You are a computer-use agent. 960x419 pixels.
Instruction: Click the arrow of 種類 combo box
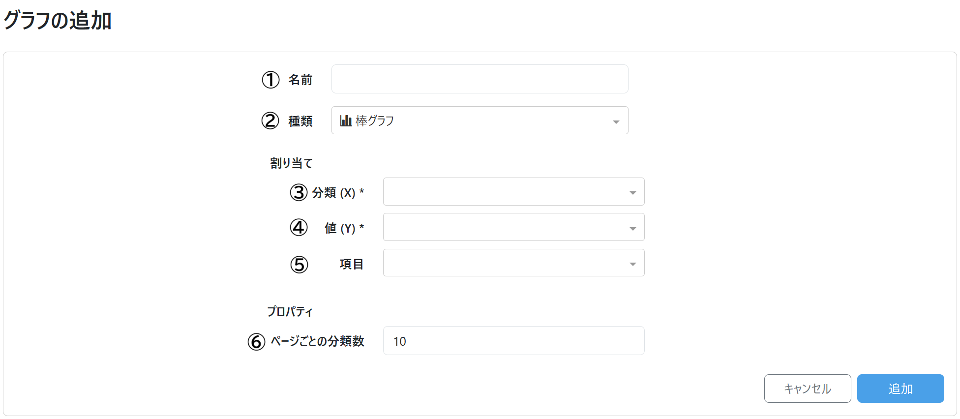click(x=616, y=122)
